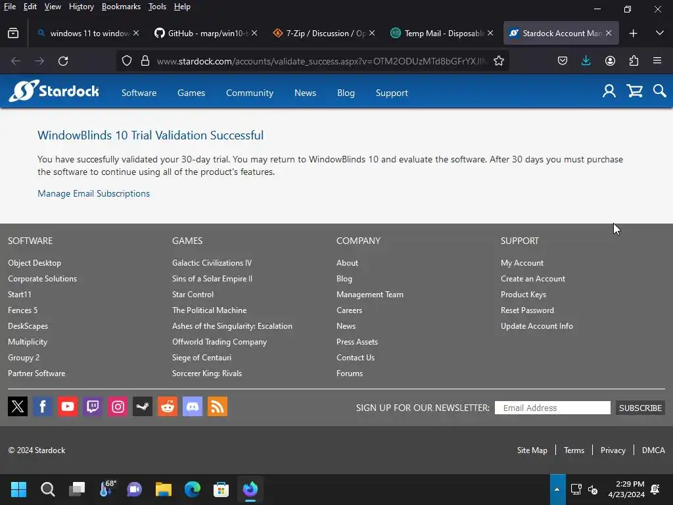Image resolution: width=673 pixels, height=505 pixels.
Task: Click the Stardock logo in header
Action: click(54, 91)
